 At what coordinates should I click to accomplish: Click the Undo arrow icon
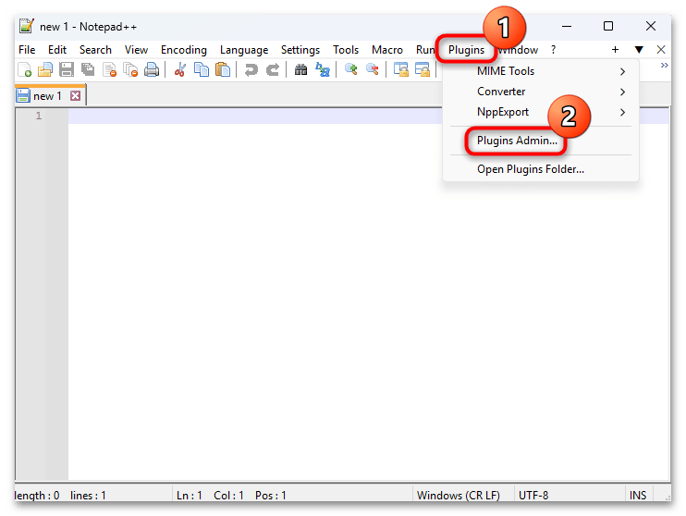251,69
